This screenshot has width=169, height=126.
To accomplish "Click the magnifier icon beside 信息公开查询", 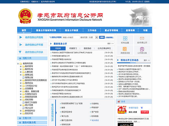I will [50, 37].
